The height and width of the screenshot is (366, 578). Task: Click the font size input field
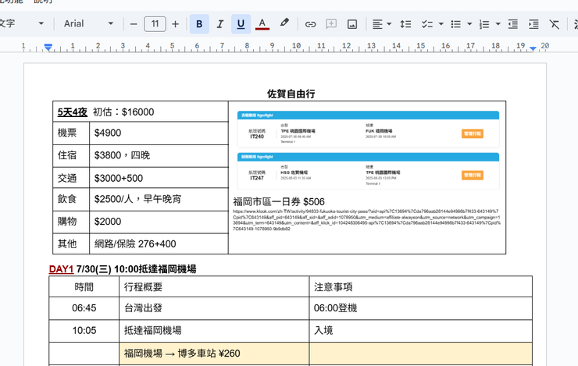pos(155,24)
